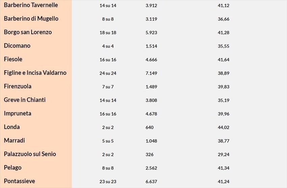
Task: Select the Pontassieve row label
Action: point(19,181)
